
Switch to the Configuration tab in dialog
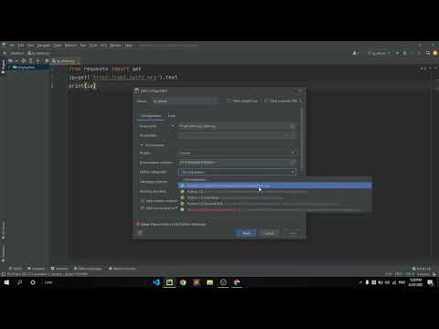(150, 116)
